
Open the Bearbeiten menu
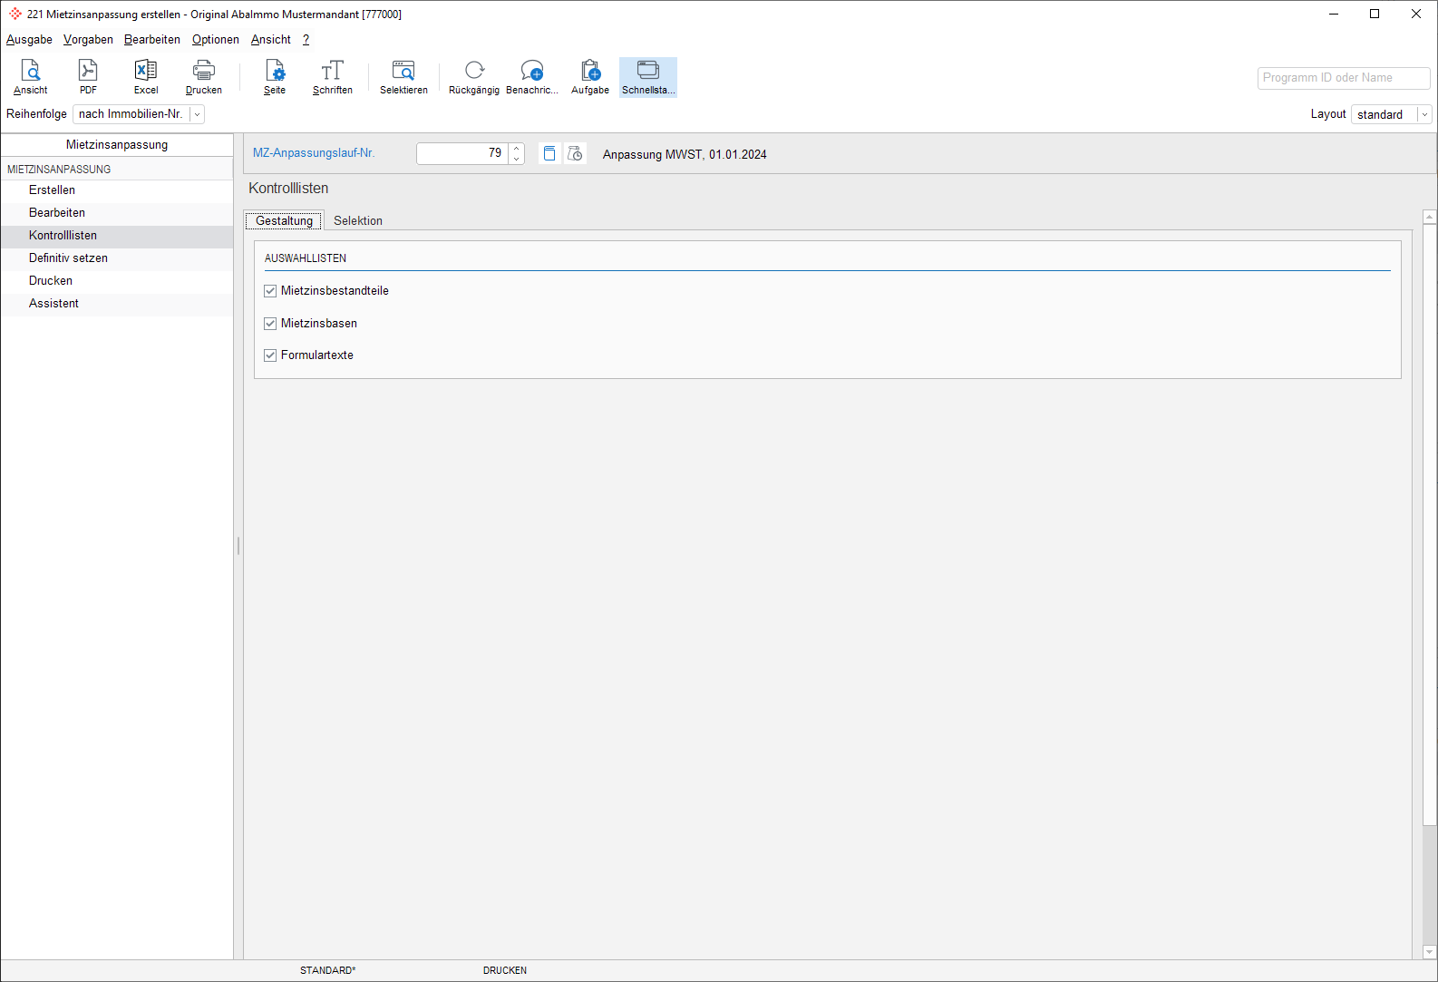[x=152, y=40]
